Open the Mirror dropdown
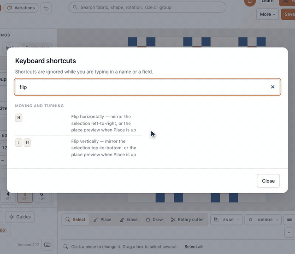 tap(263, 220)
